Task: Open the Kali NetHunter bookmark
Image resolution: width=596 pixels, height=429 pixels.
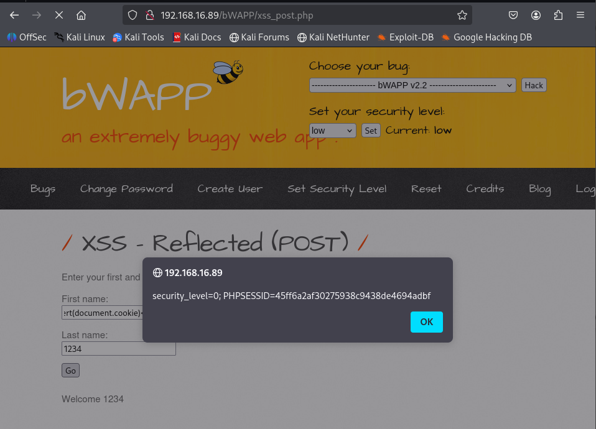Action: click(x=333, y=37)
